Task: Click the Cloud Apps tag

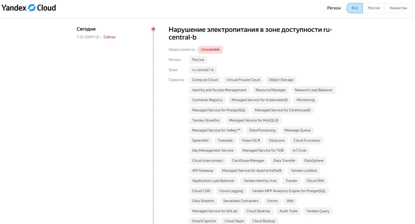Action: click(234, 221)
